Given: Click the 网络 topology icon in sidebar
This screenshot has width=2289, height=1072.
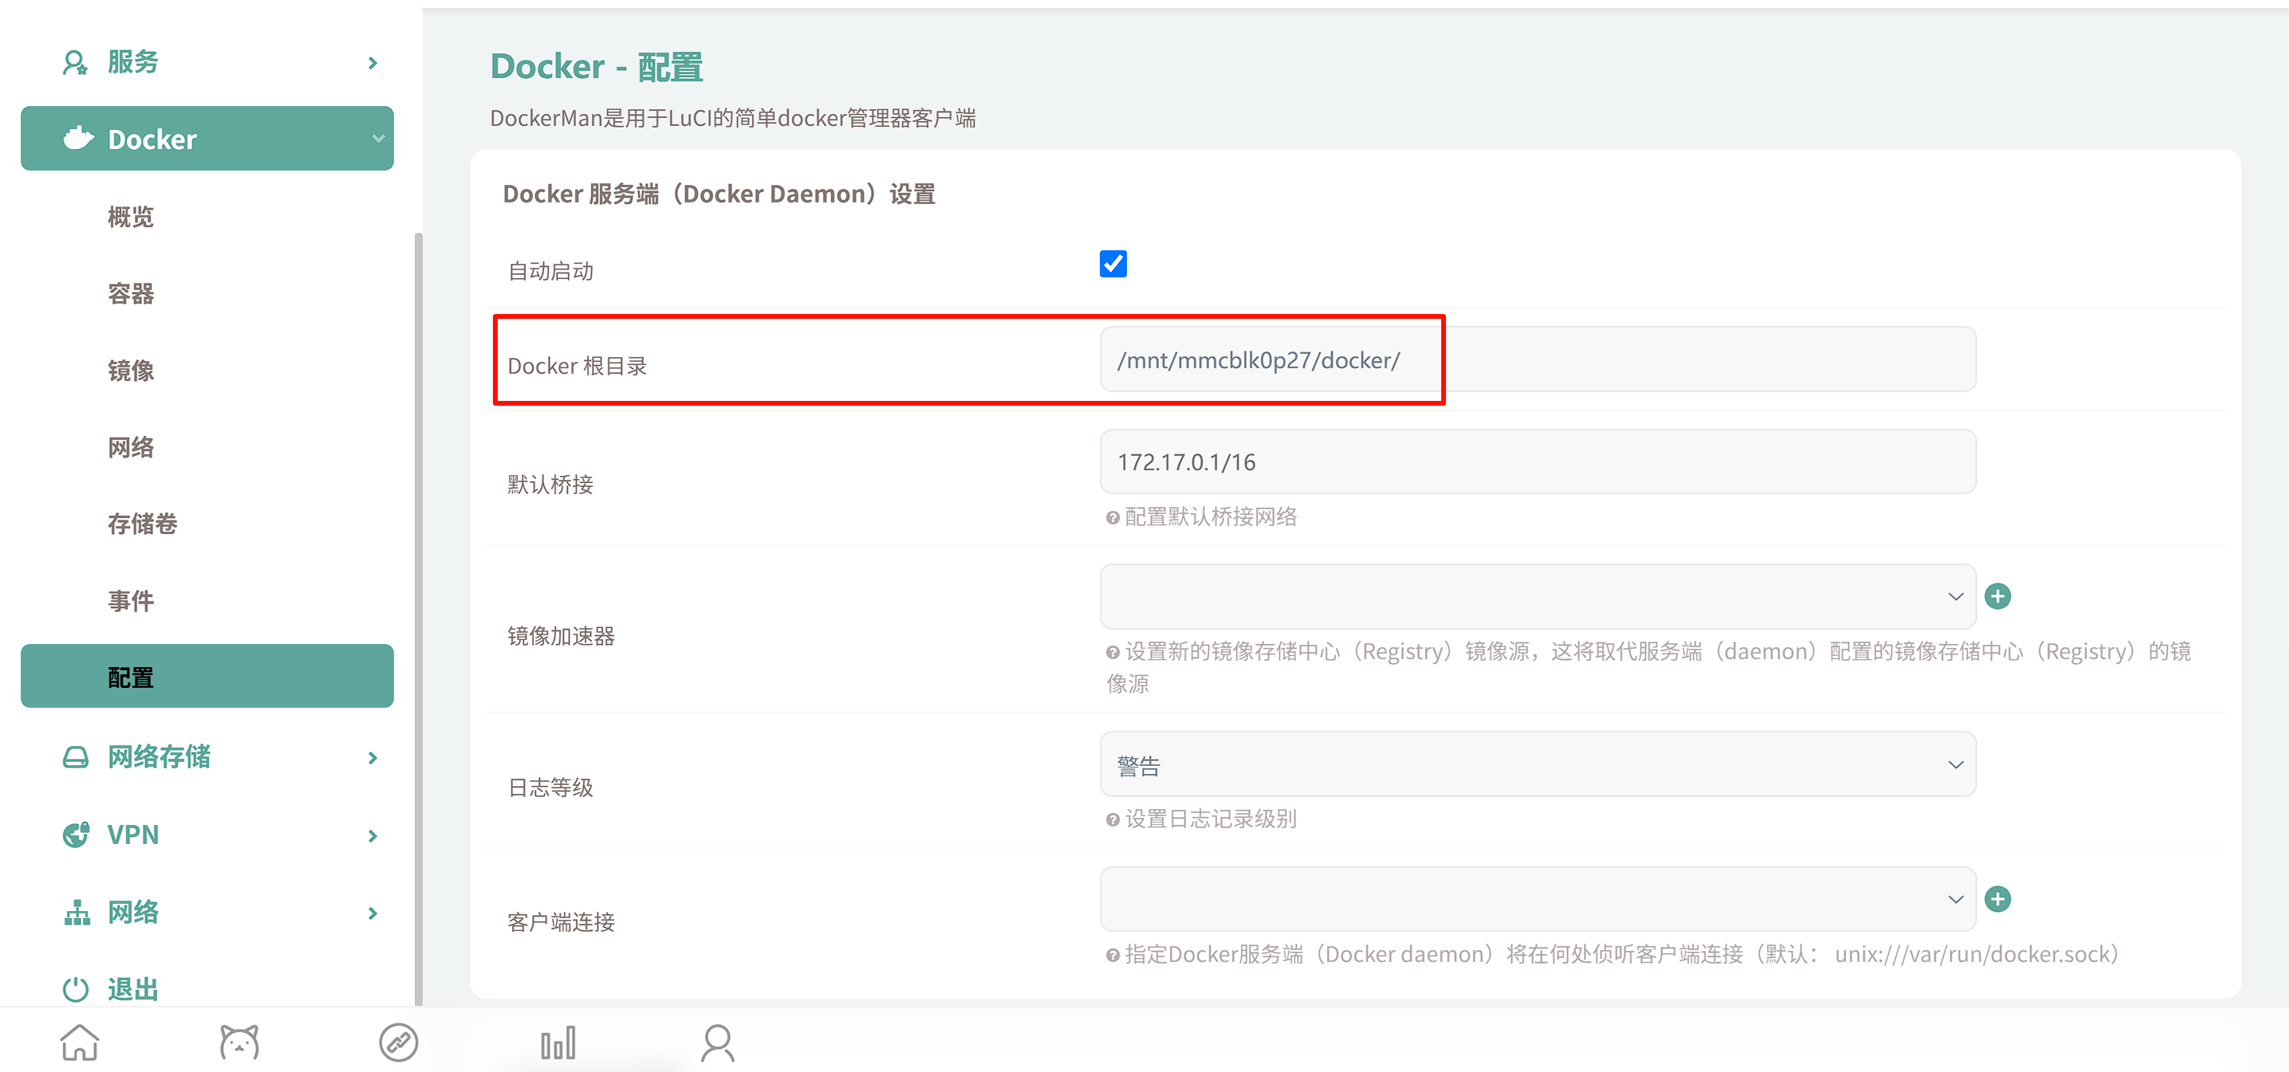Looking at the screenshot, I should (x=77, y=912).
